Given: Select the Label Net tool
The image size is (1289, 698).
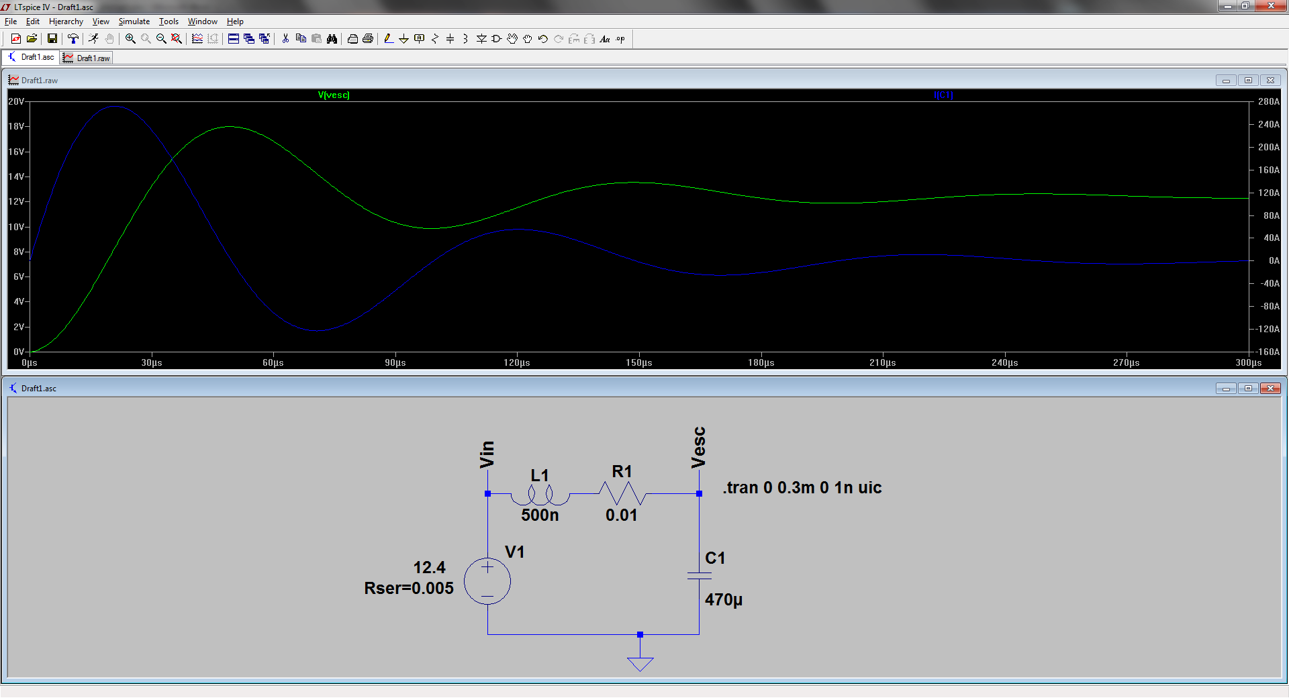Looking at the screenshot, I should pyautogui.click(x=419, y=39).
